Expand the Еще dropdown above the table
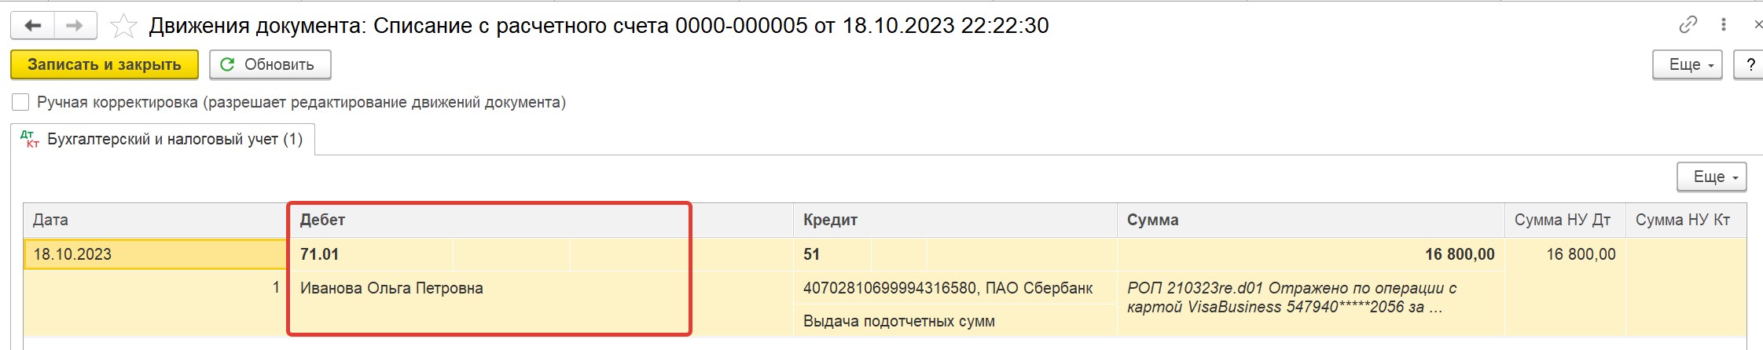The height and width of the screenshot is (350, 1763). point(1711,177)
